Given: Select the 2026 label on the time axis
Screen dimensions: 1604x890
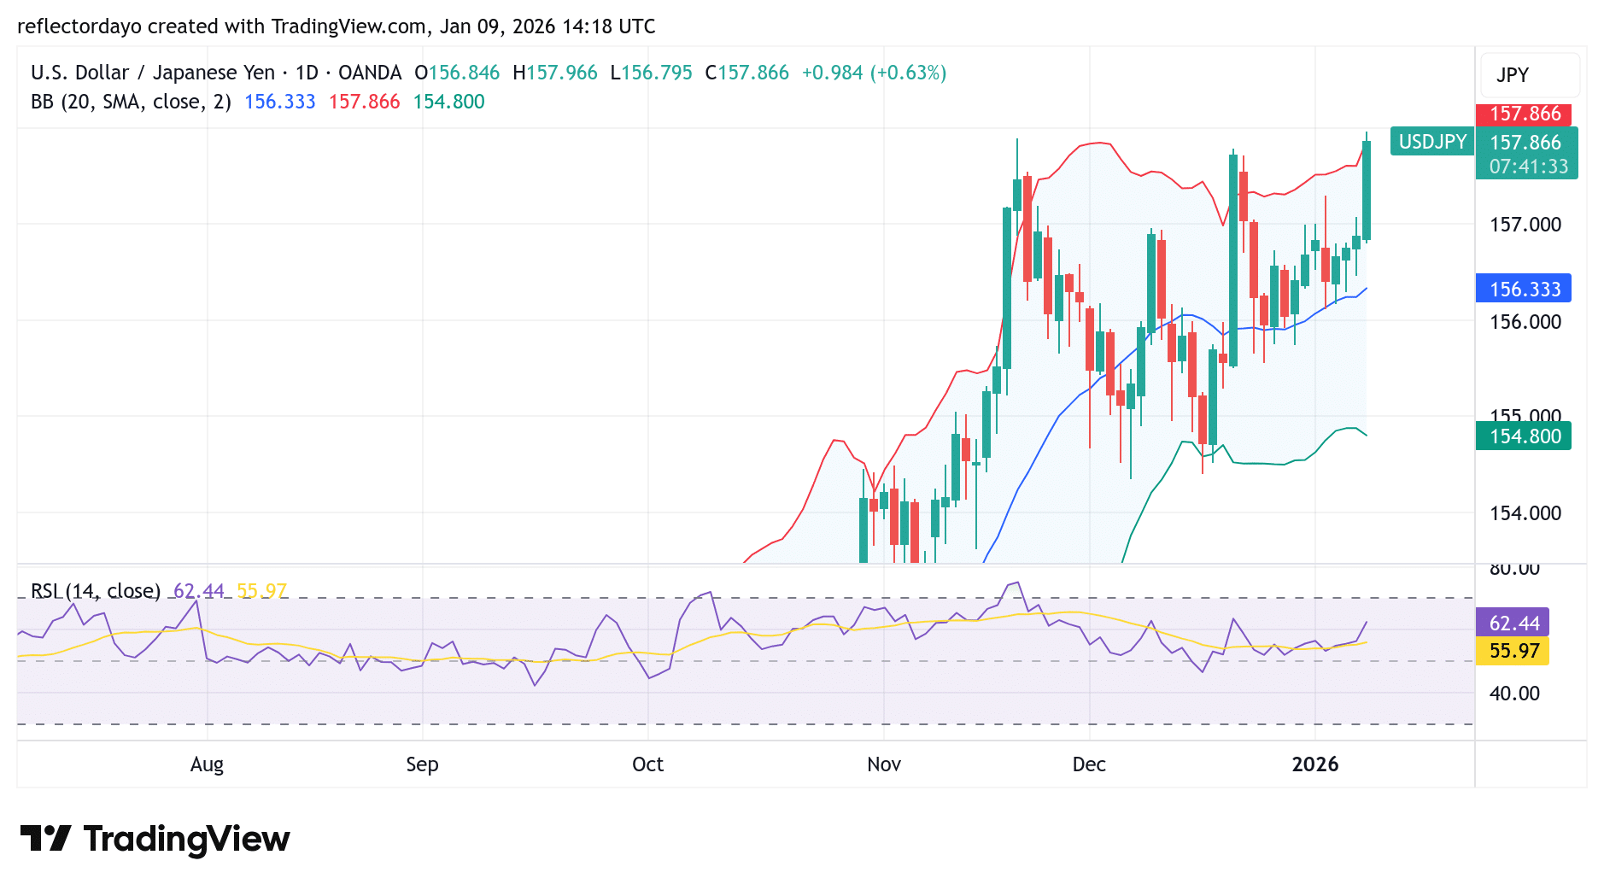Looking at the screenshot, I should point(1314,765).
